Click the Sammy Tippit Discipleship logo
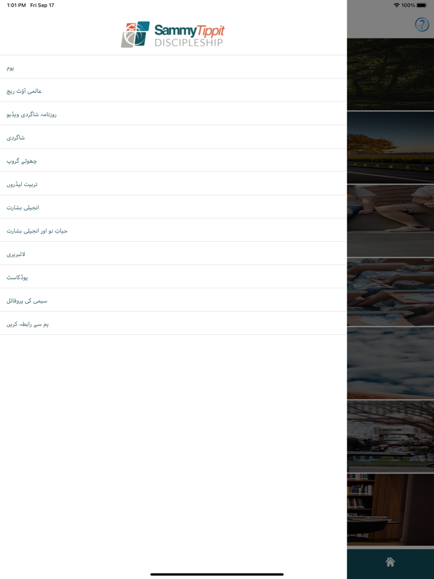This screenshot has width=434, height=579. (172, 34)
